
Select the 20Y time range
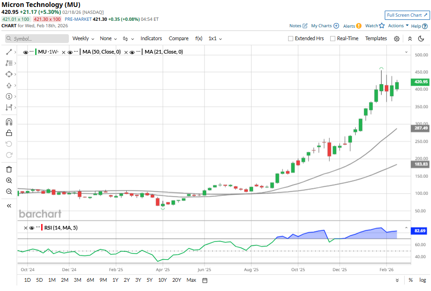[177, 280]
